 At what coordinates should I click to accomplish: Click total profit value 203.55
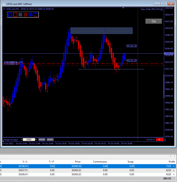point(167,179)
